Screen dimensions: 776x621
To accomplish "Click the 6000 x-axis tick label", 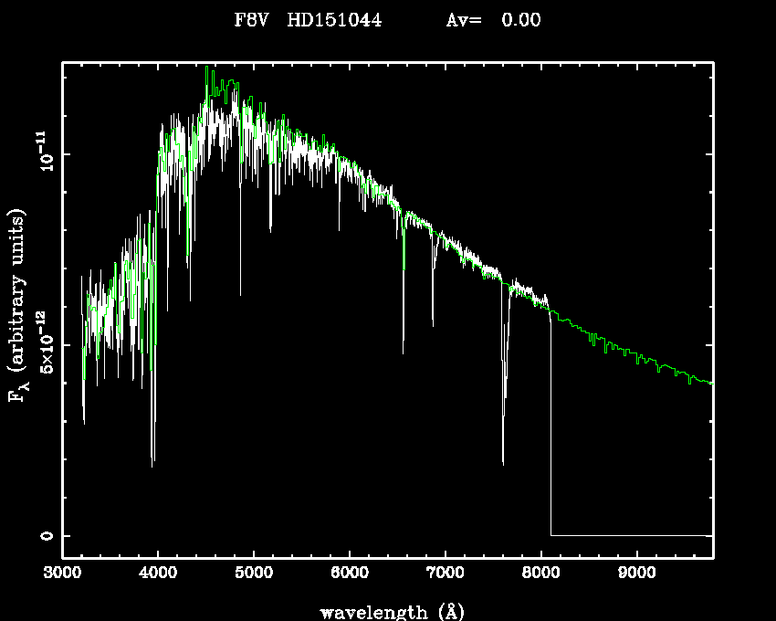I will (x=350, y=574).
